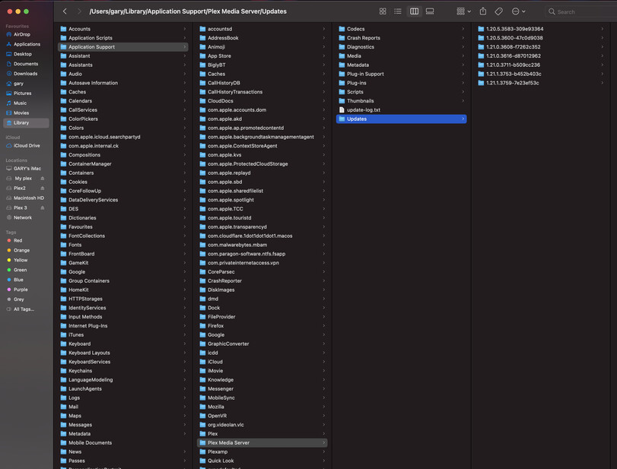Open Movies in the sidebar
Screen dimensions: 617x469
(26, 113)
